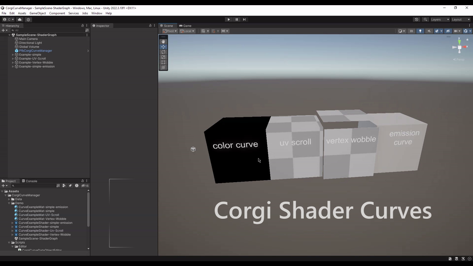Open the Component menu

(57, 13)
